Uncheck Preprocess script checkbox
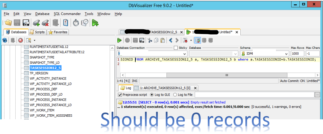 [x=120, y=95]
